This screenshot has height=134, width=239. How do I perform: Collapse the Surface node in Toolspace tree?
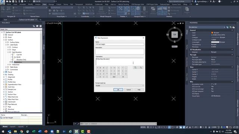pyautogui.click(x=4, y=40)
